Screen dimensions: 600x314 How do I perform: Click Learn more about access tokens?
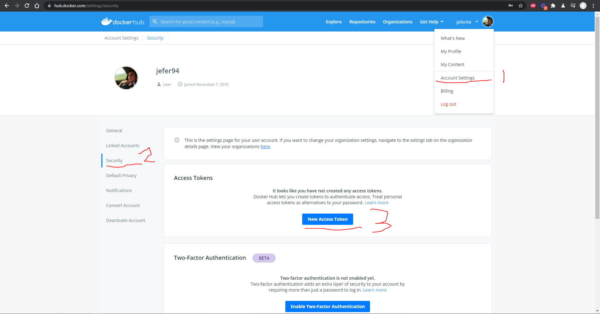click(377, 203)
